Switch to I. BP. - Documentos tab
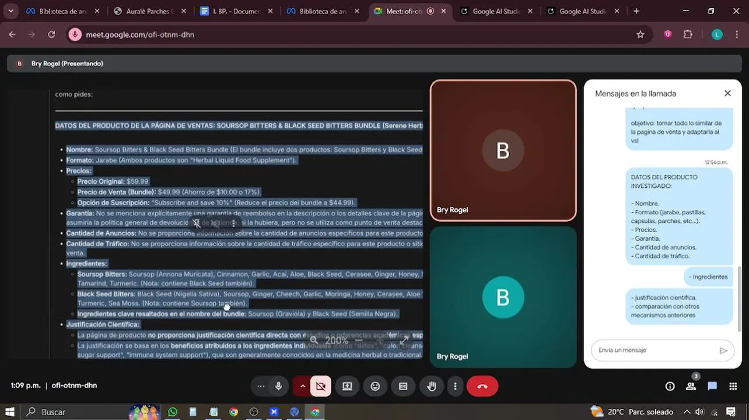 pos(236,11)
